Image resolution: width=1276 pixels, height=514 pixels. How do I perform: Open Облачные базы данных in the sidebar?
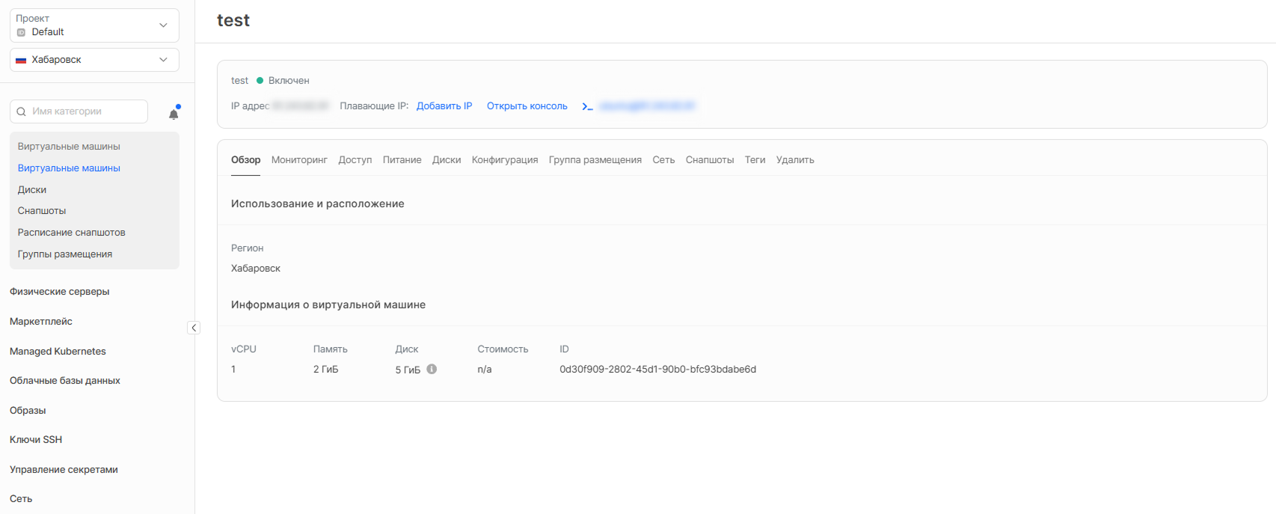(x=65, y=381)
